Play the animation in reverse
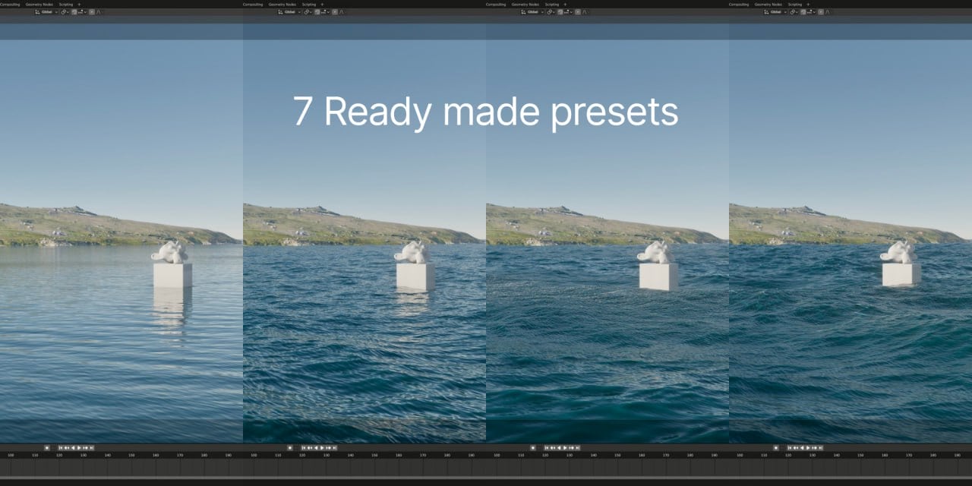This screenshot has height=486, width=972. point(73,447)
